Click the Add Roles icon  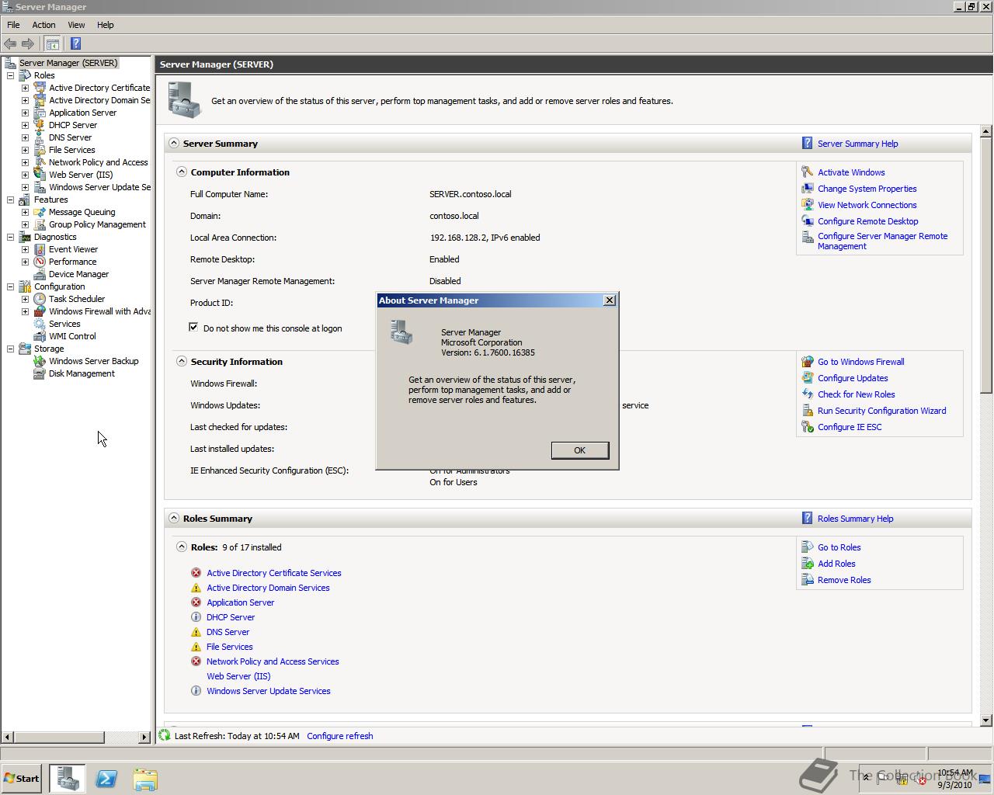point(807,564)
